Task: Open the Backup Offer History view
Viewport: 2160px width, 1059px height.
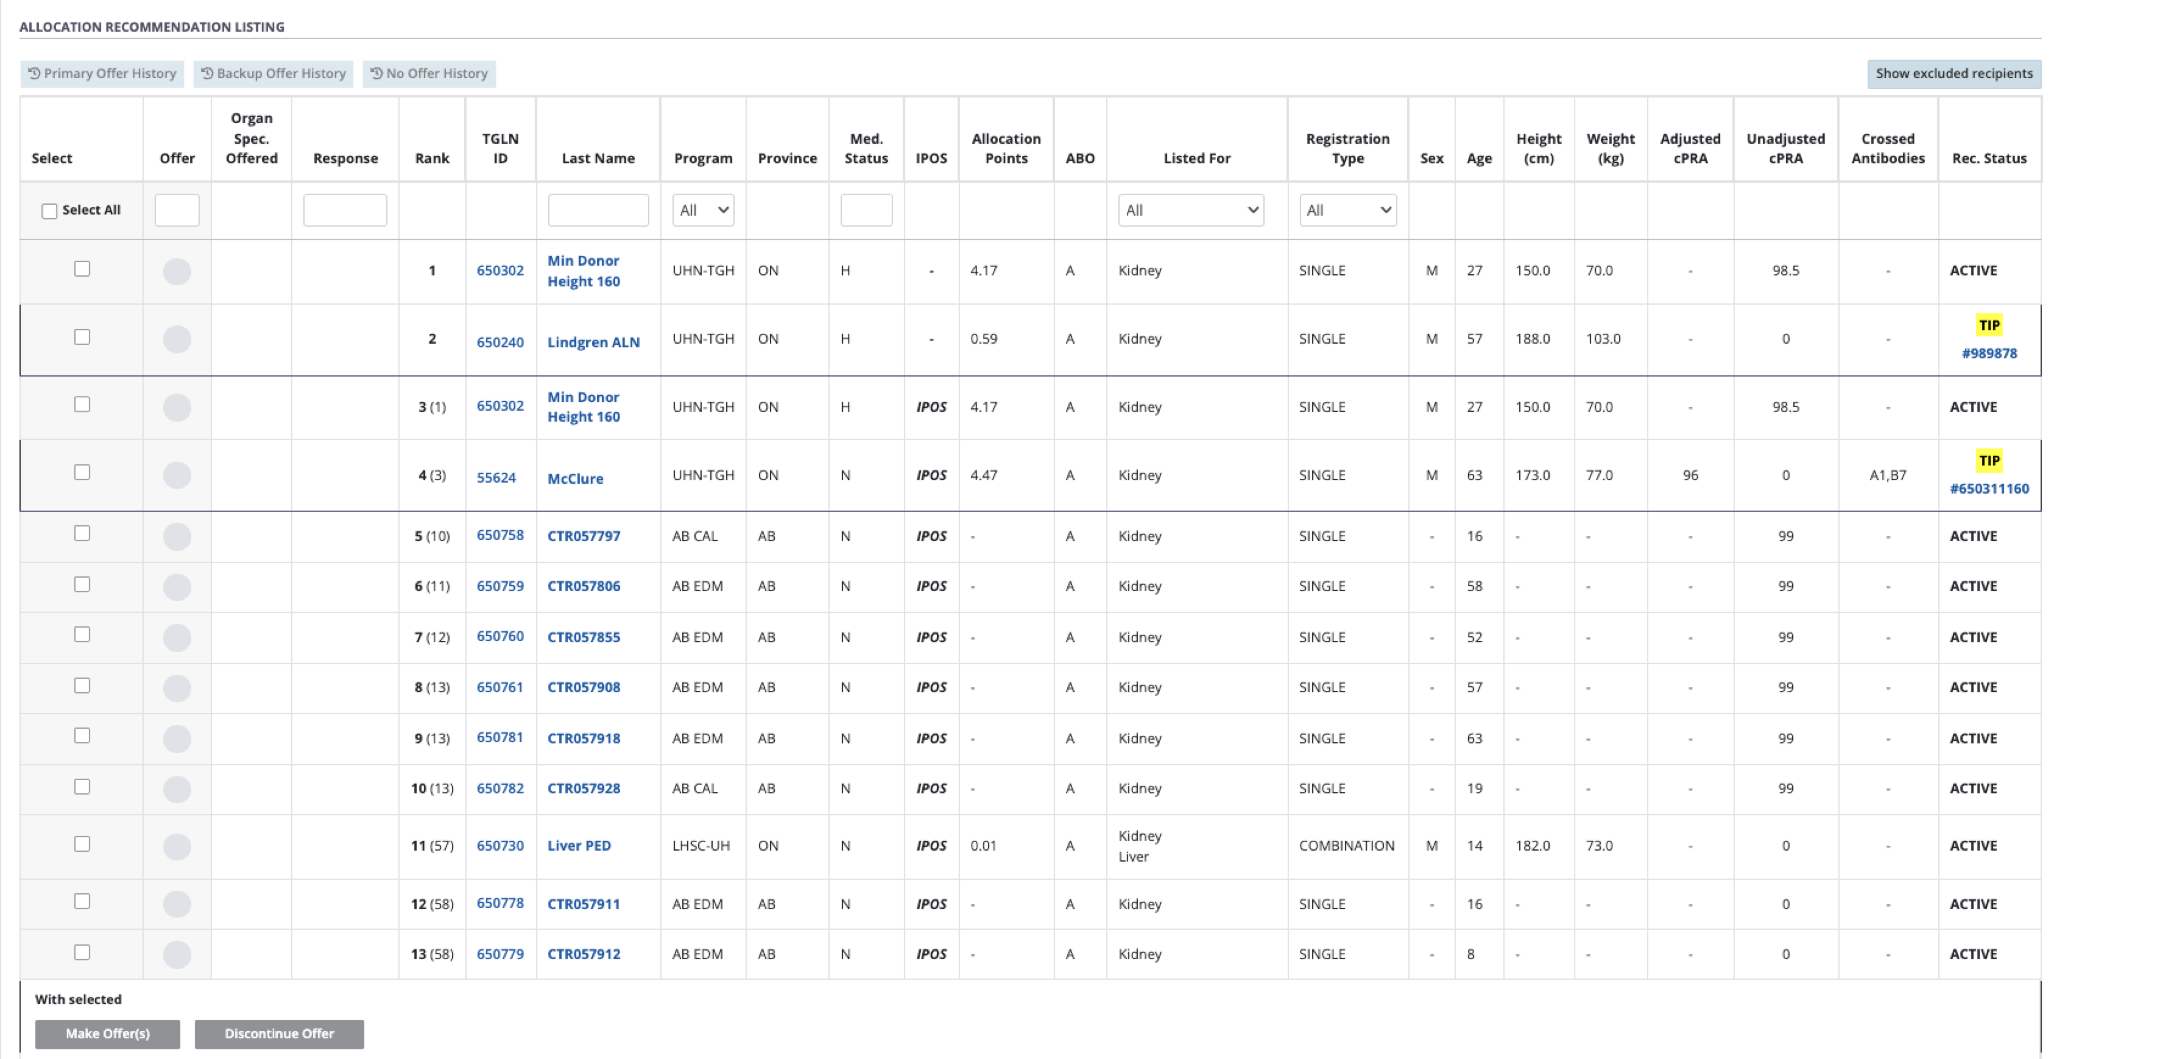Action: [x=272, y=73]
